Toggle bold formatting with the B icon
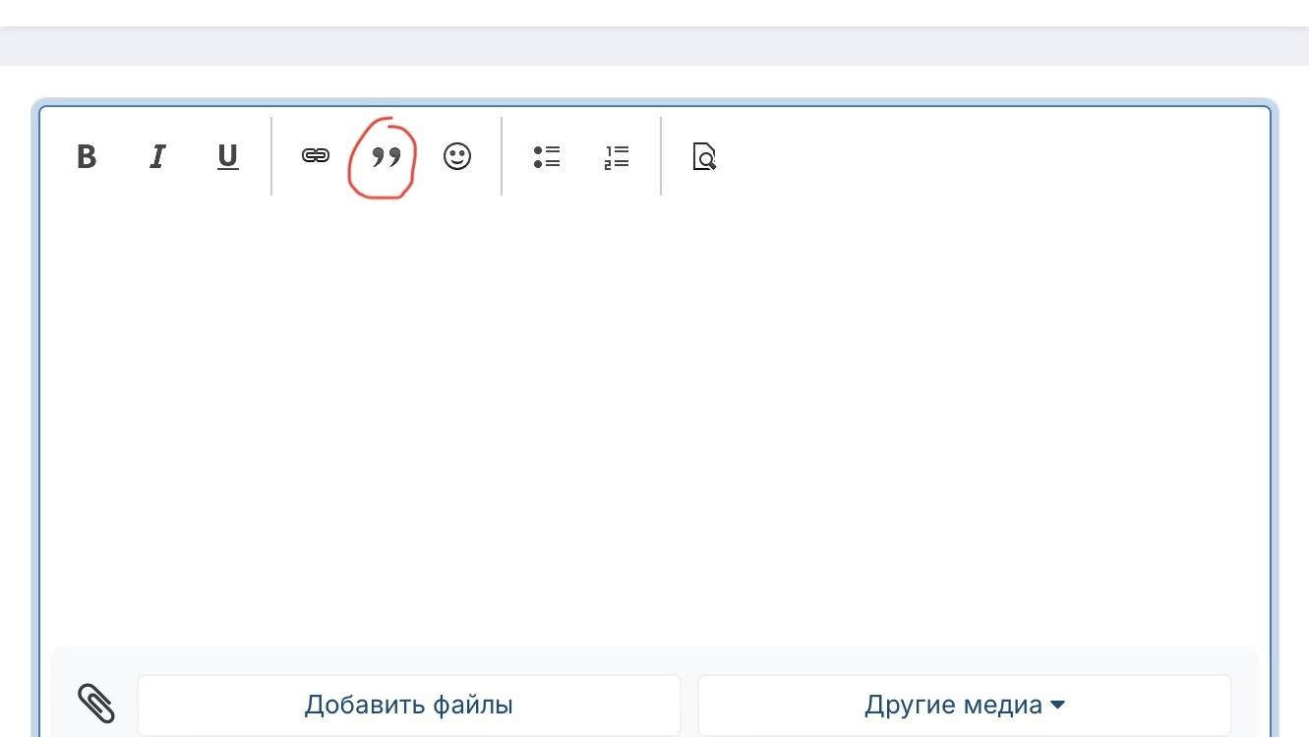This screenshot has height=737, width=1309. click(87, 157)
